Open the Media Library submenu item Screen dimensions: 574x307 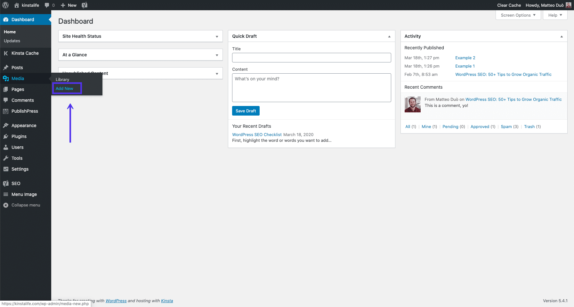click(62, 79)
